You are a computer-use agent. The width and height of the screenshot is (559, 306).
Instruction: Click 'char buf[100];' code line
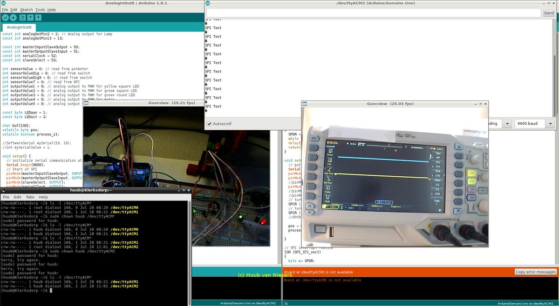16,126
